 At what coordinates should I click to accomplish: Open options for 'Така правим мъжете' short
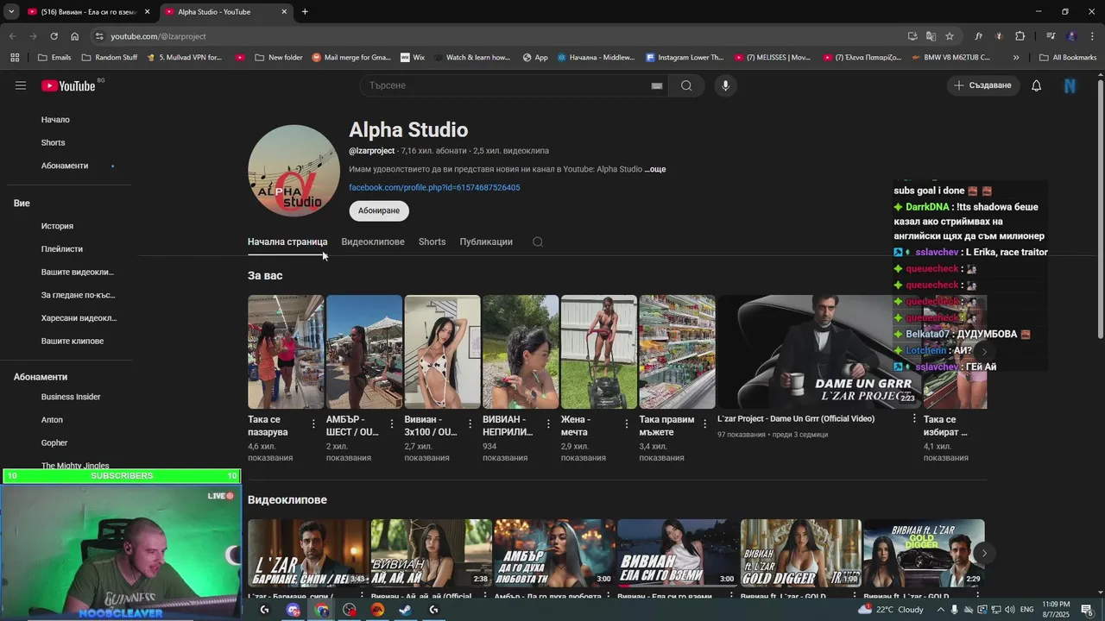tap(705, 423)
